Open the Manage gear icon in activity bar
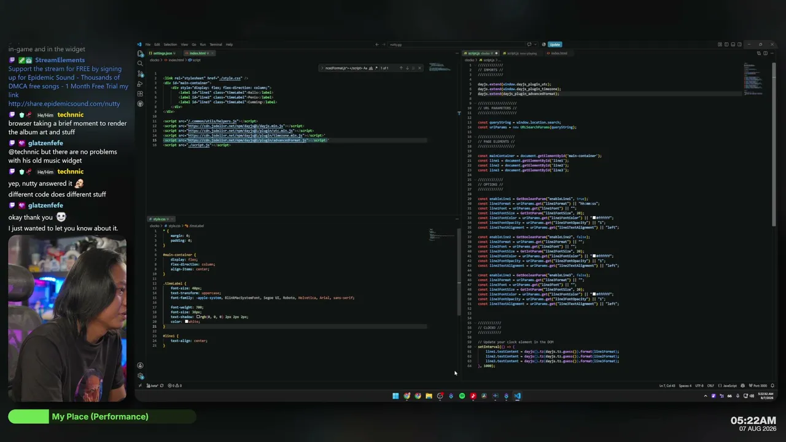This screenshot has width=786, height=442. click(x=141, y=376)
